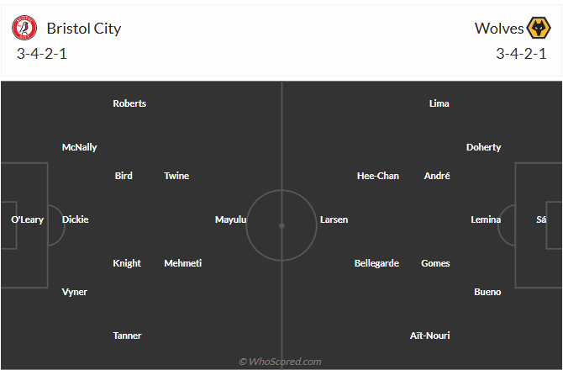Image resolution: width=563 pixels, height=370 pixels.
Task: Click Doherty in the Wolves lineup
Action: (483, 147)
